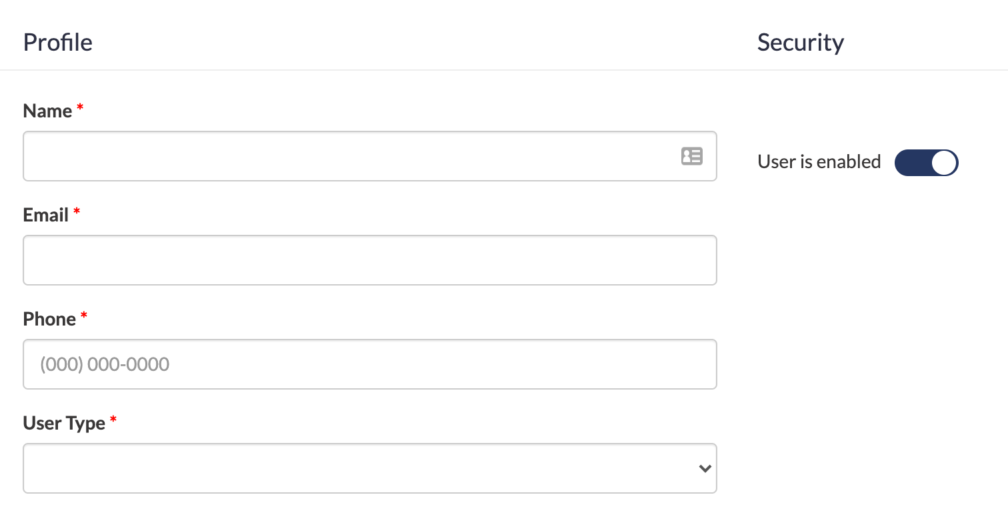
Task: Click the white knob of the enabled switch
Action: [944, 162]
